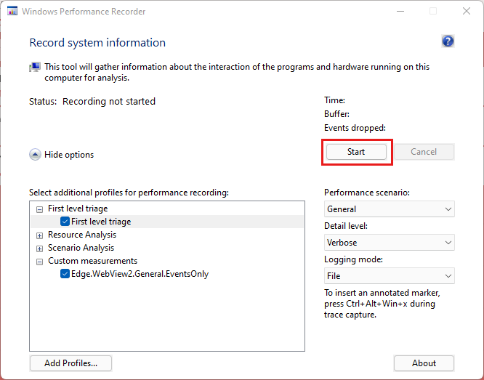Click the Windows Performance Recorder title bar icon
484x380 pixels.
[12, 12]
